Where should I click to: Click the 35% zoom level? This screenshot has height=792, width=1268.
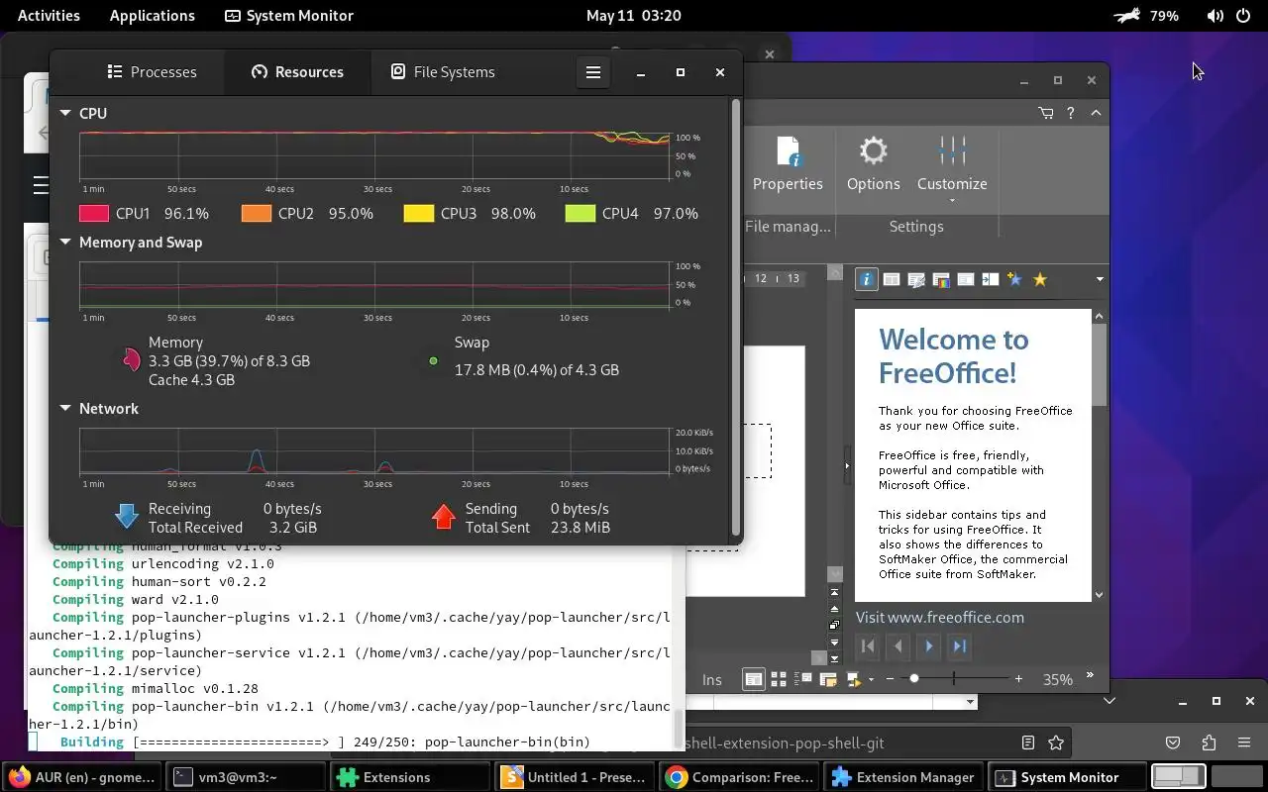pos(1057,680)
